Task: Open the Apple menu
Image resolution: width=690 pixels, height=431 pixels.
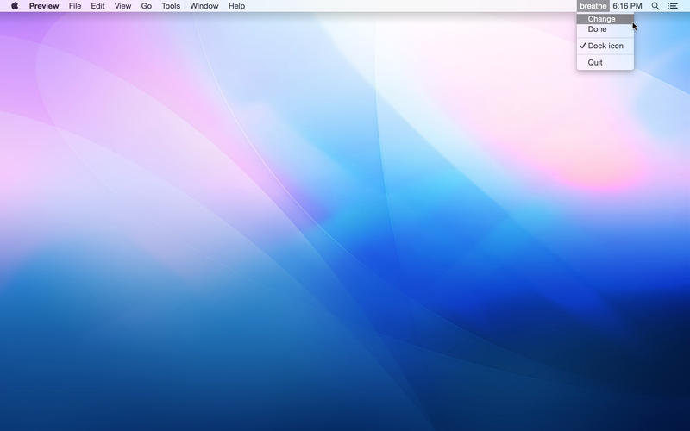Action: click(14, 6)
